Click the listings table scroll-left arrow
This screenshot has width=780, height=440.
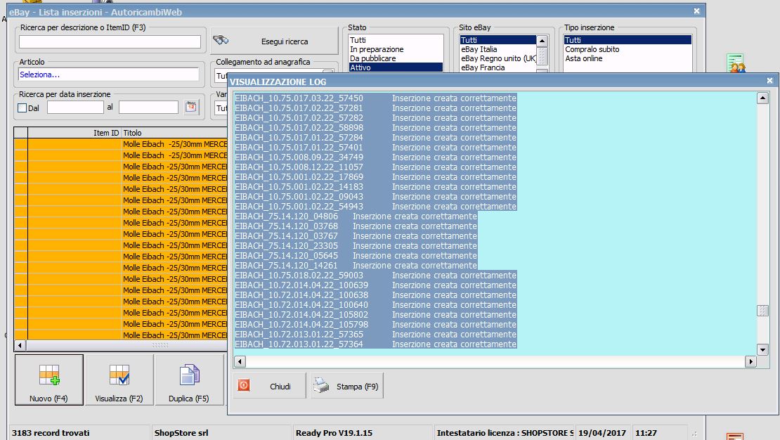tap(20, 345)
